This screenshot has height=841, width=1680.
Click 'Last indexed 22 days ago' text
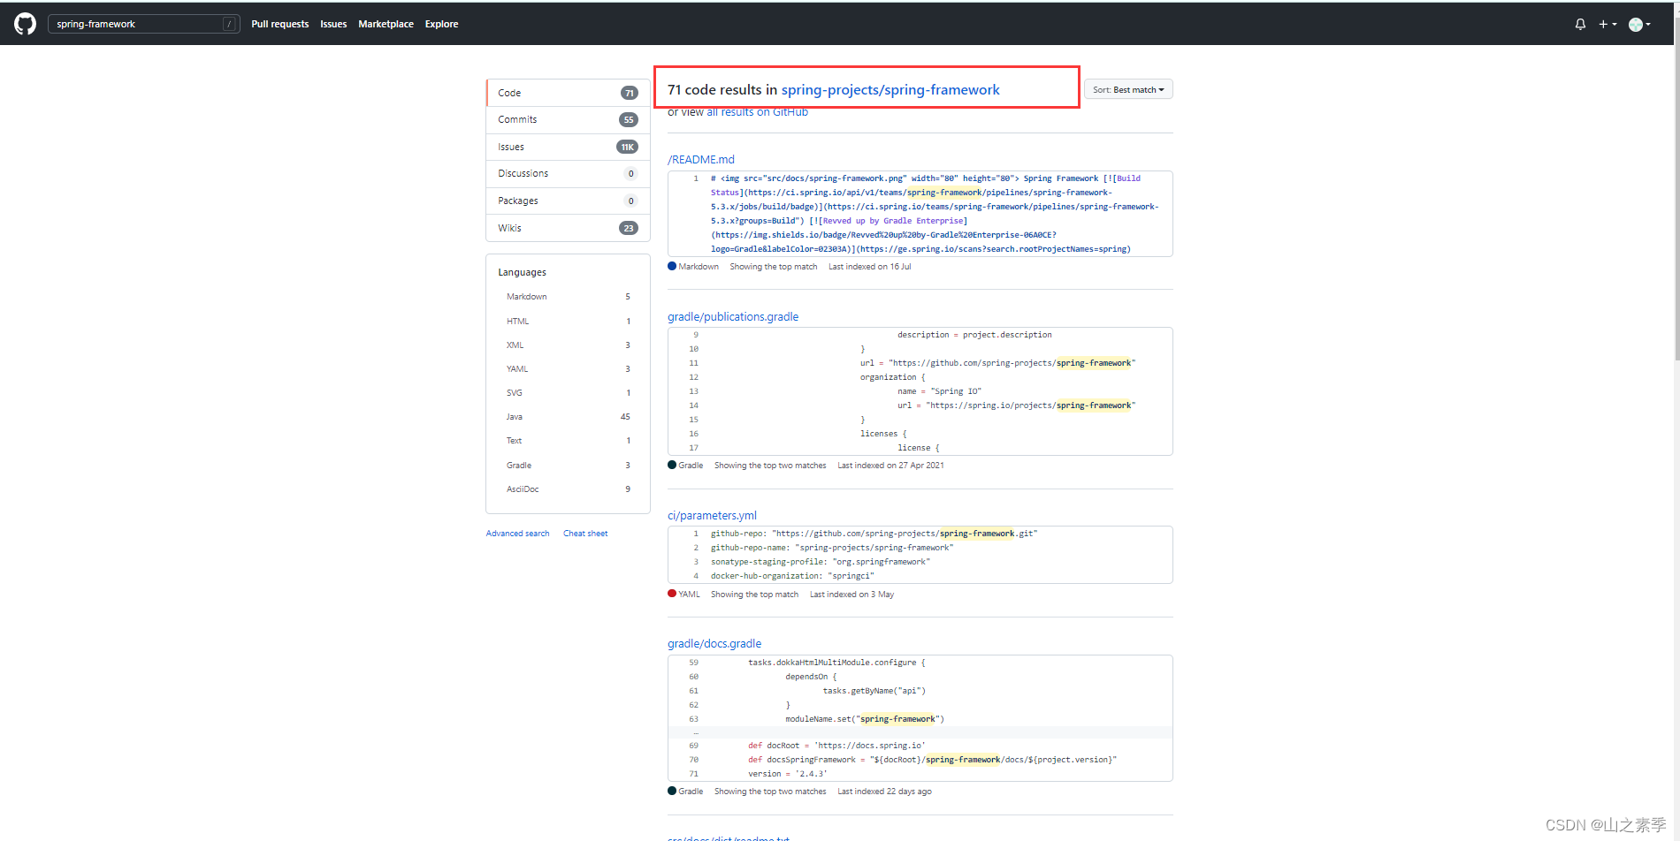(884, 792)
